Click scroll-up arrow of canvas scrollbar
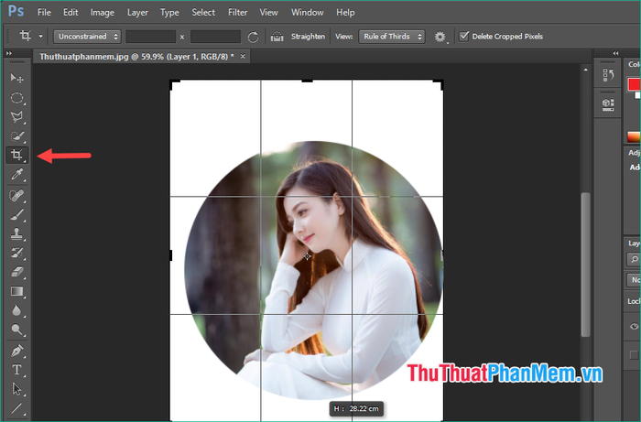641x422 pixels. click(x=586, y=70)
